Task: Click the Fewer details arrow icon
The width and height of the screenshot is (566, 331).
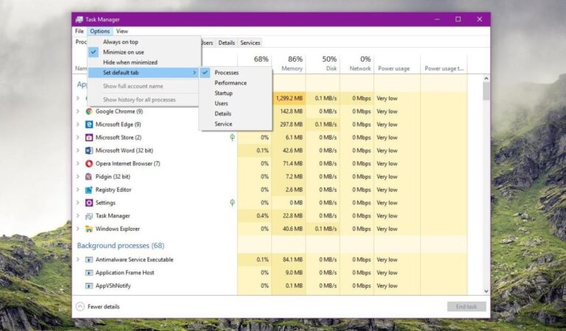Action: [x=80, y=307]
